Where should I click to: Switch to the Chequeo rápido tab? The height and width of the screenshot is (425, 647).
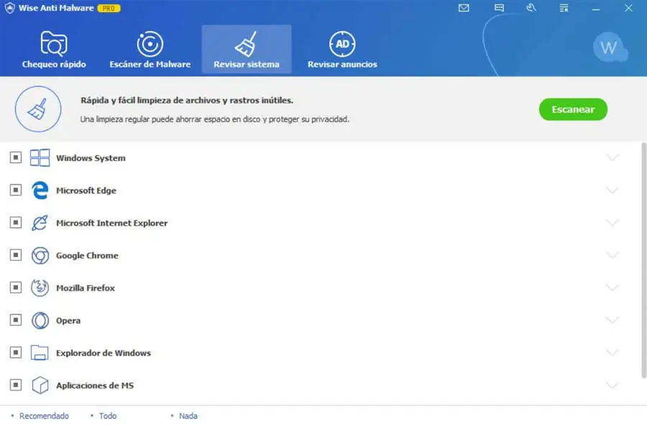pyautogui.click(x=54, y=49)
